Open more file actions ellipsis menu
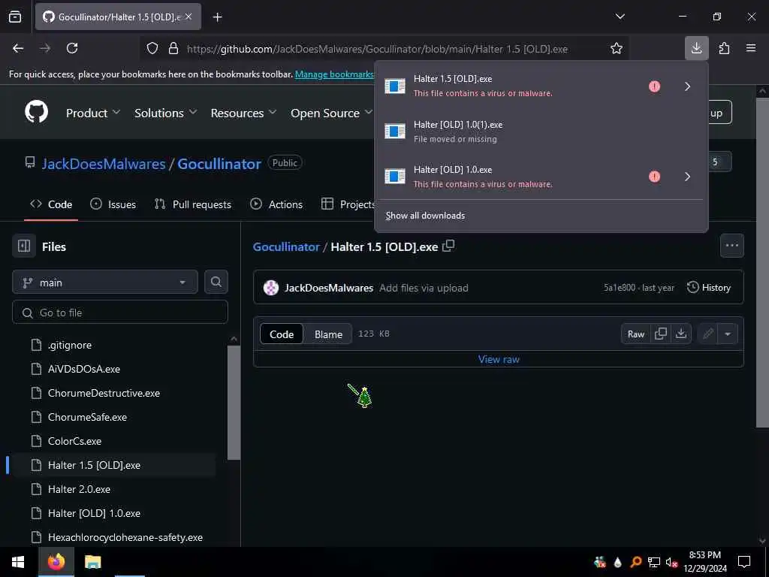Screen dimensions: 769x577 pos(731,246)
